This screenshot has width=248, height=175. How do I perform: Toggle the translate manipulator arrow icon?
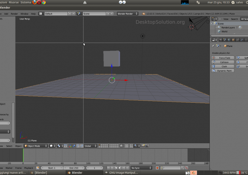point(74,146)
